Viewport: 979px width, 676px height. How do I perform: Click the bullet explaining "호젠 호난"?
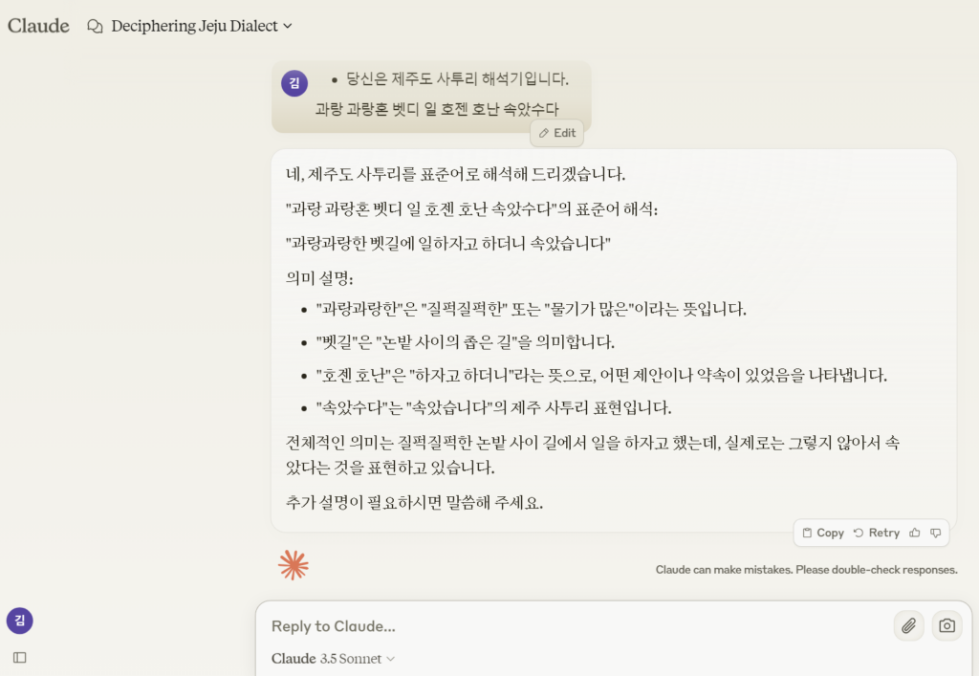pos(600,375)
